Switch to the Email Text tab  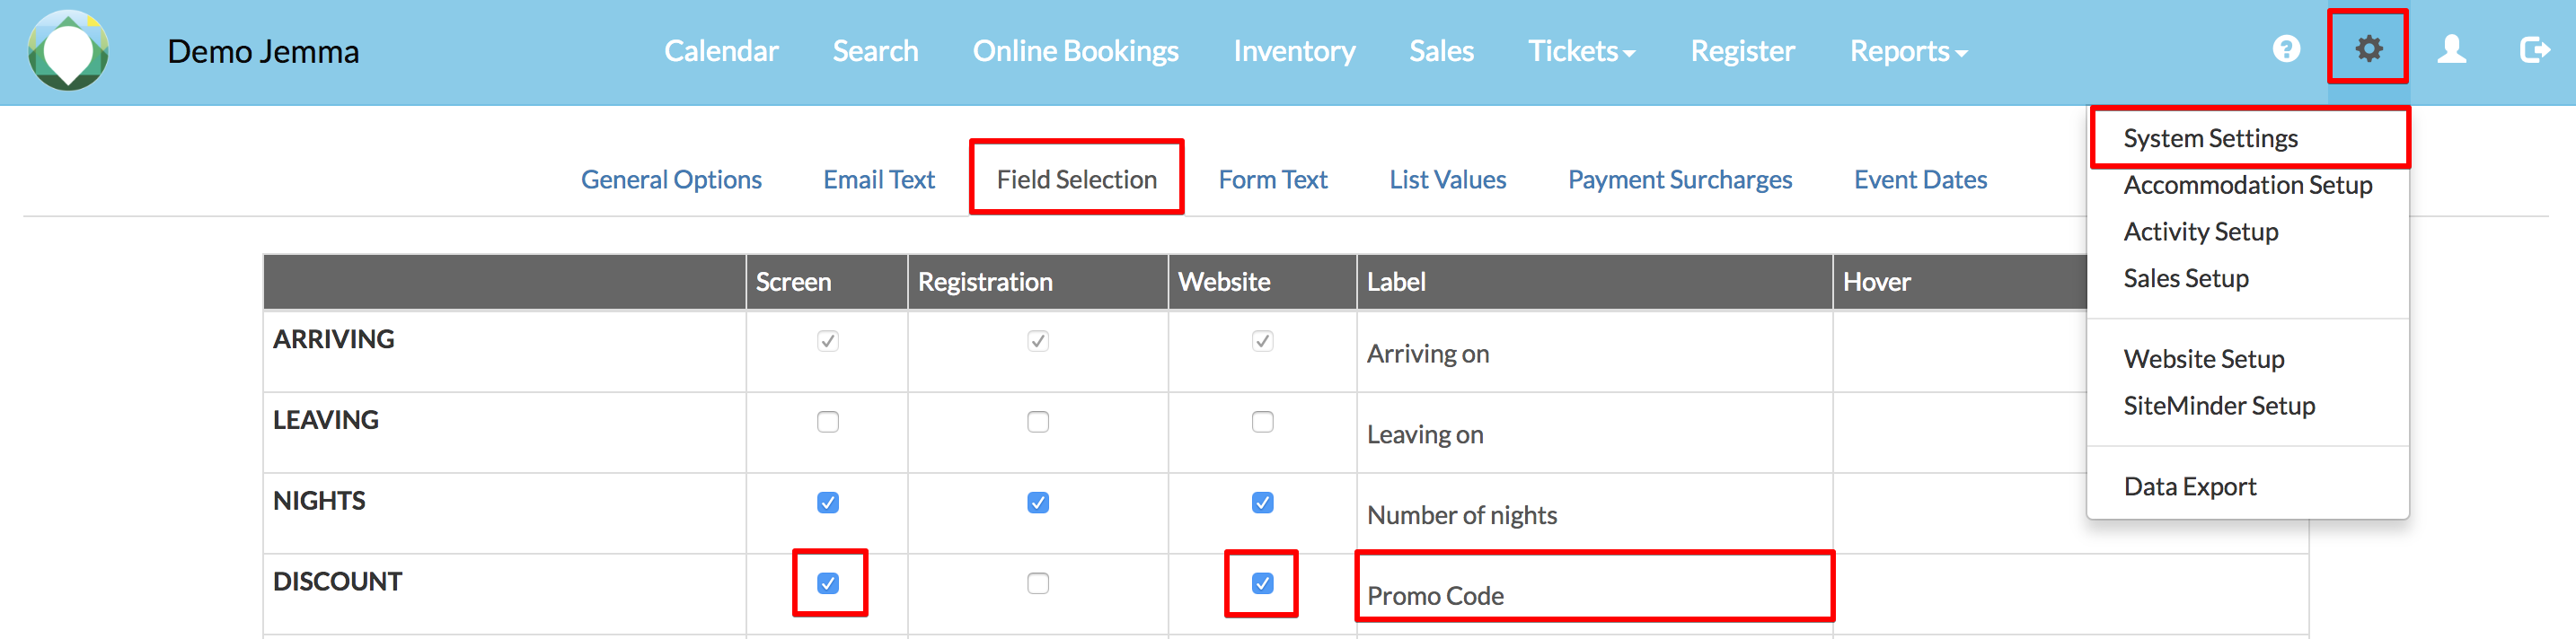pos(878,179)
